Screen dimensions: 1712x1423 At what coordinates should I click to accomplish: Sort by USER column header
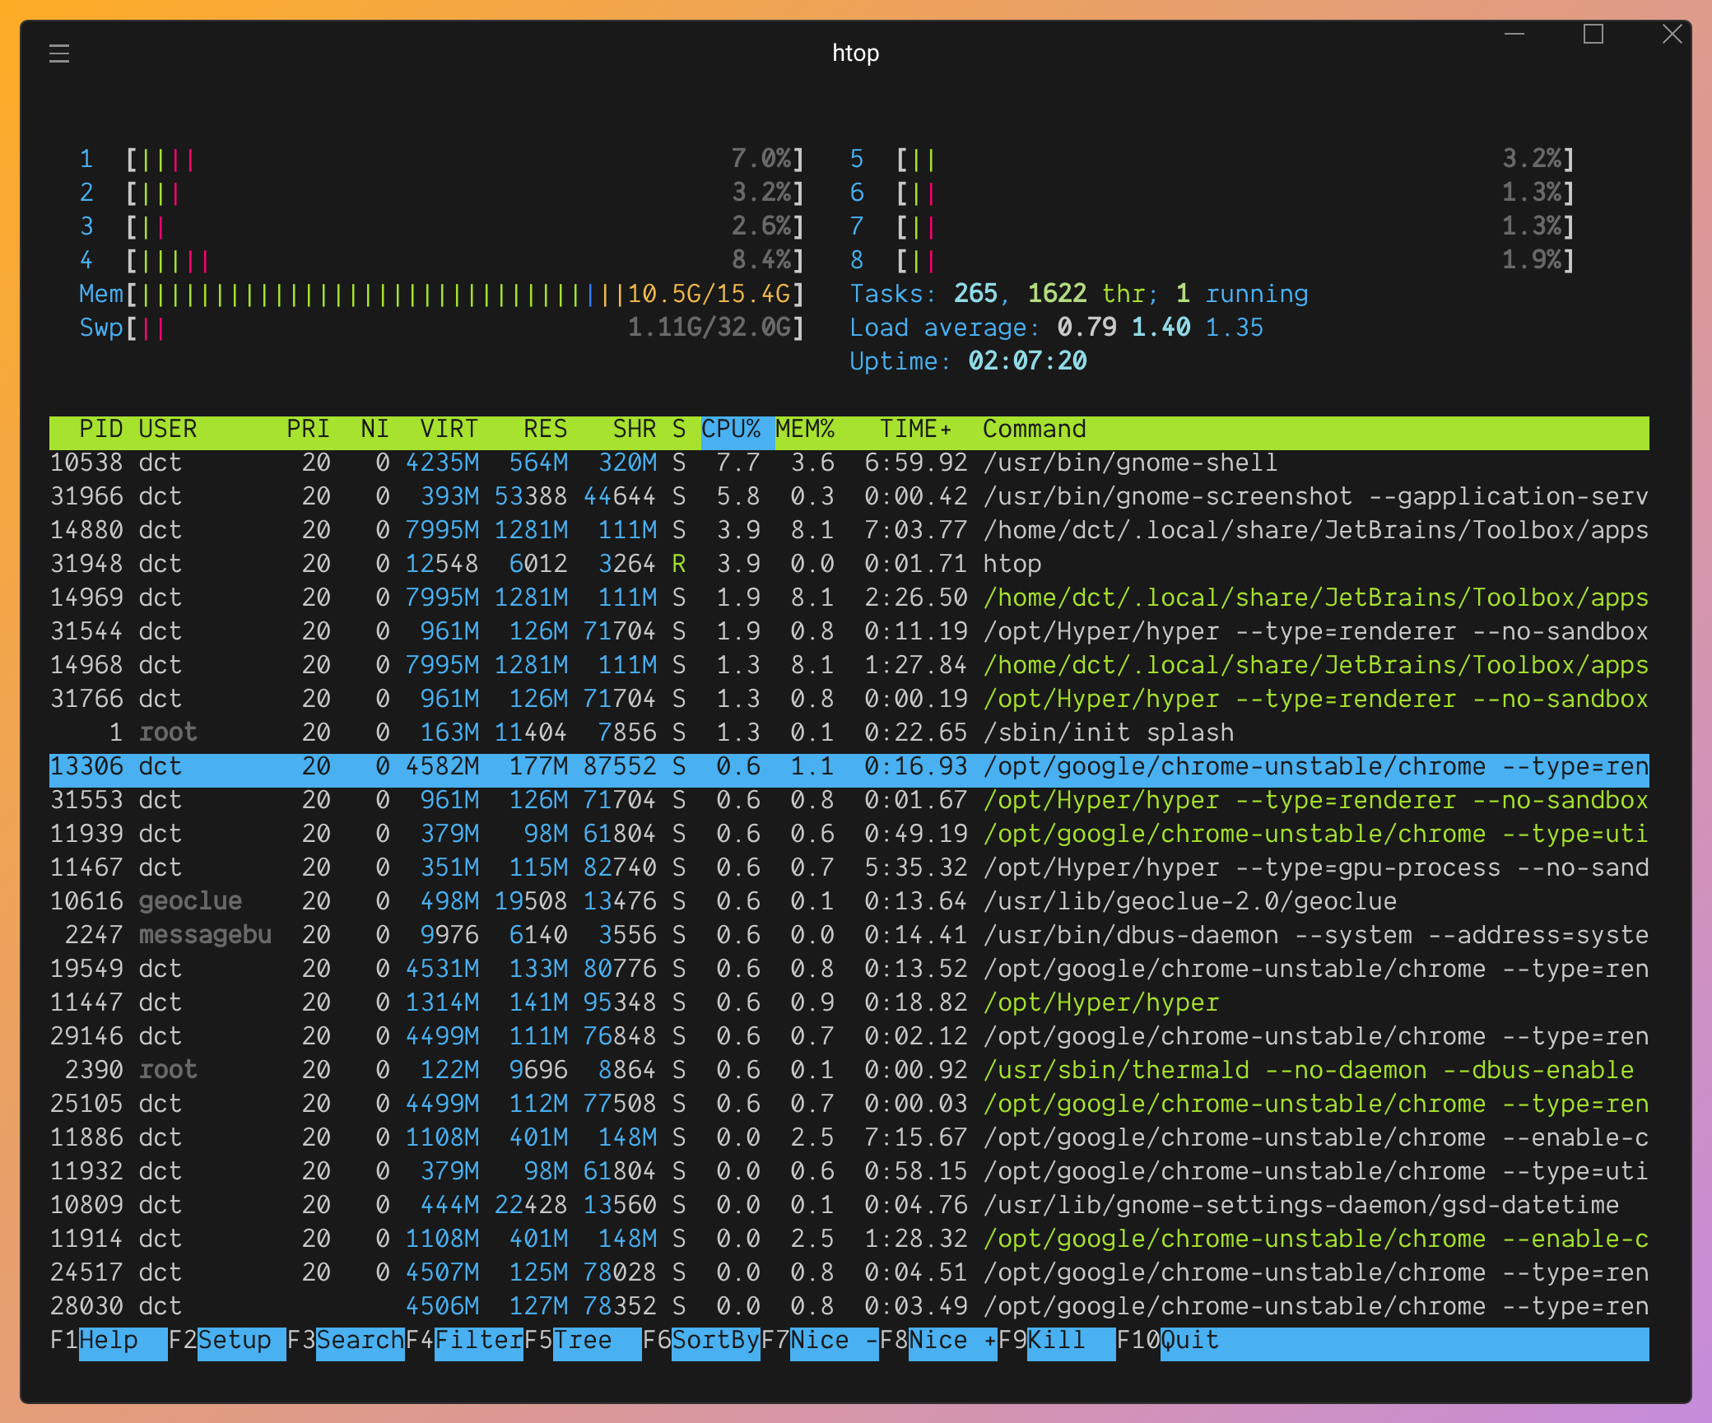coord(168,429)
